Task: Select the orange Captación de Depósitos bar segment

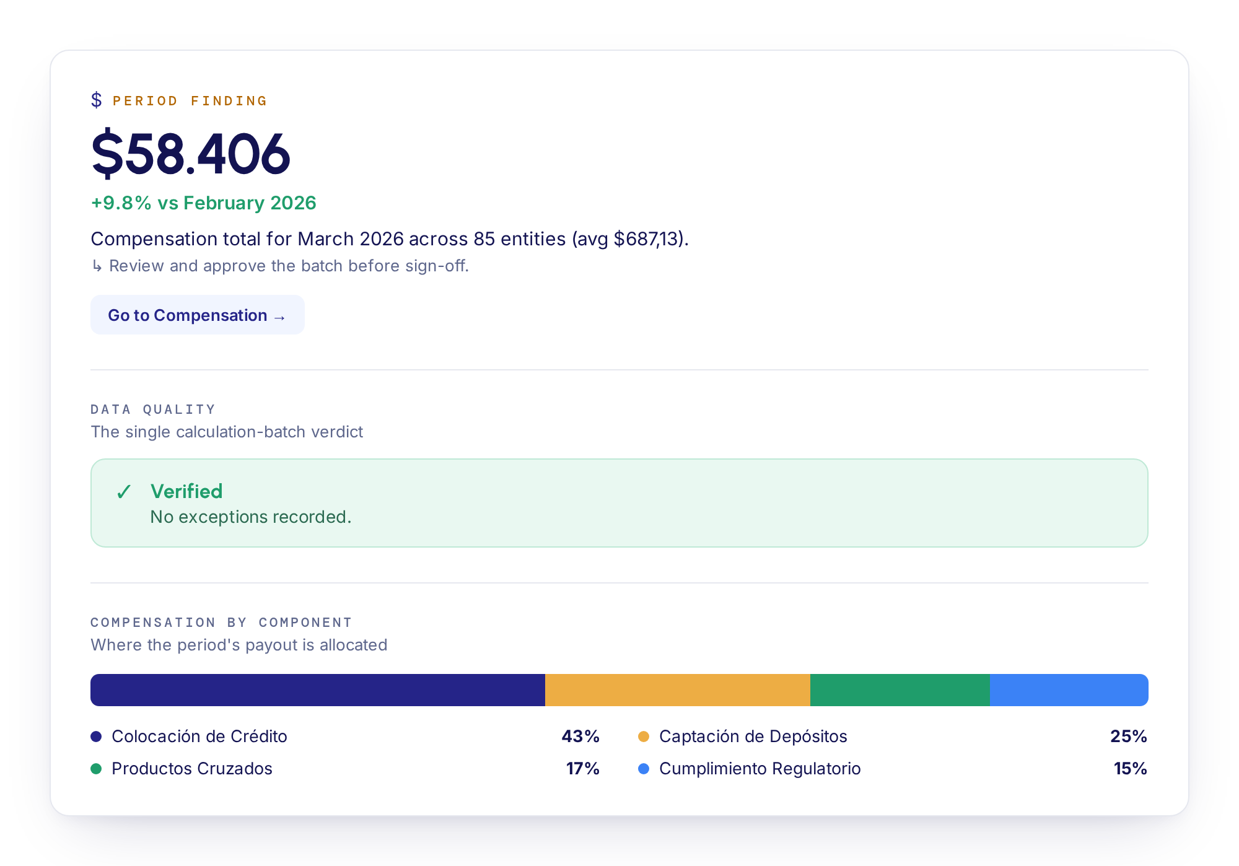Action: click(x=678, y=690)
